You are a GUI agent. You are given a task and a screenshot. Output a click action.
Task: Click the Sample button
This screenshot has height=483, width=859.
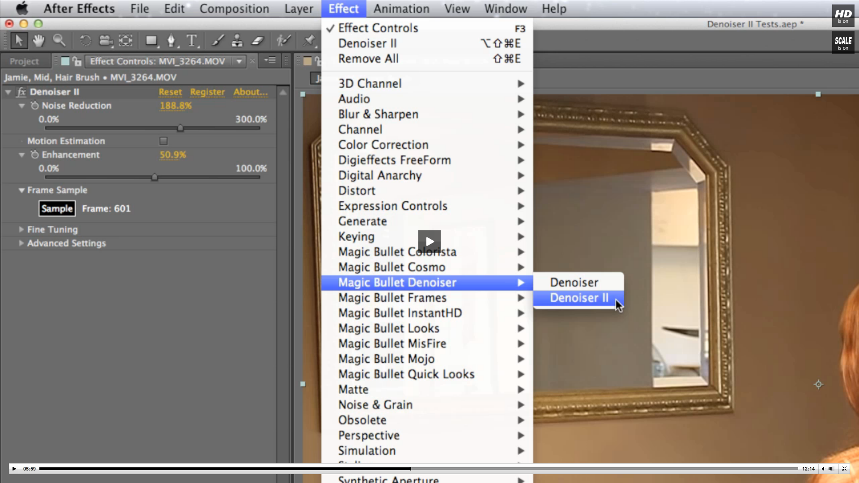[57, 208]
